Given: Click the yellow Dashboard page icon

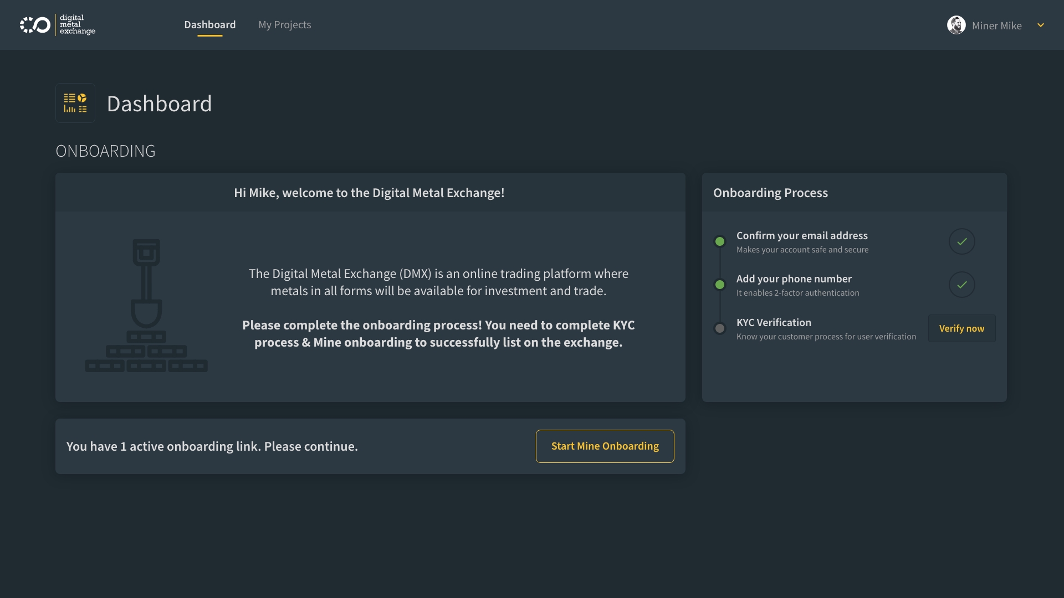Looking at the screenshot, I should [75, 103].
